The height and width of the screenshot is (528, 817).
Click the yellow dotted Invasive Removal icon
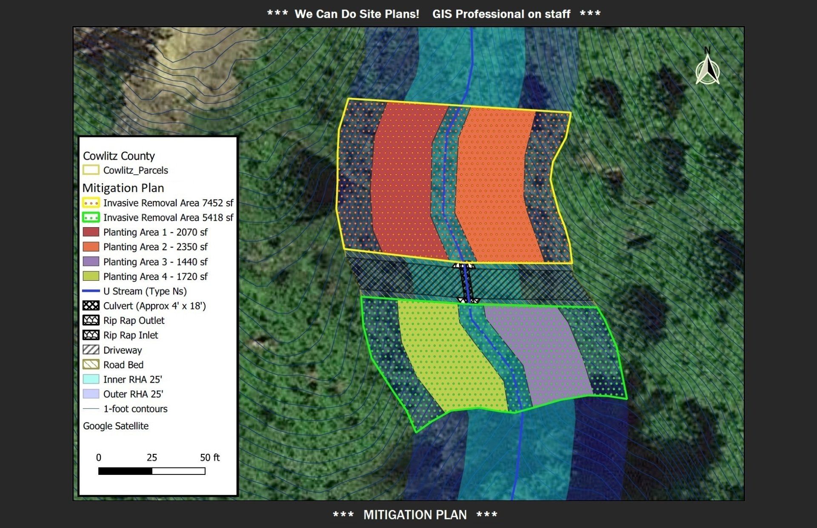(91, 203)
